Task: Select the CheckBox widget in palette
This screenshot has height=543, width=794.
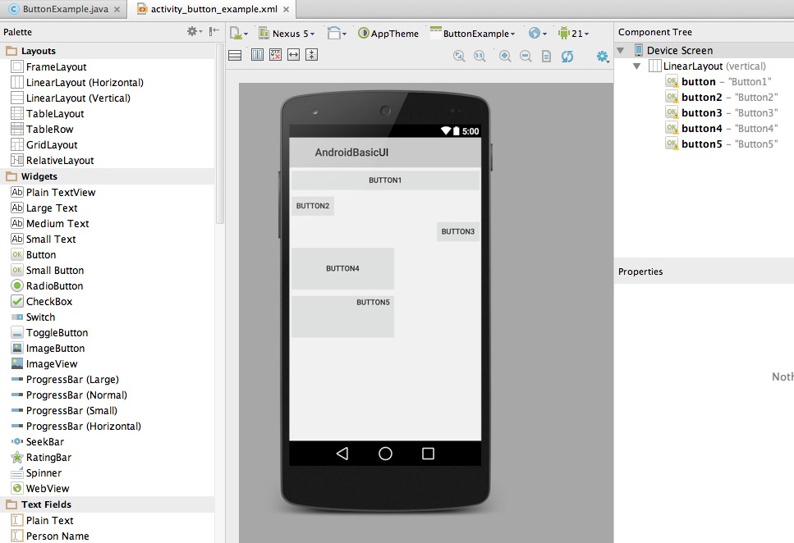Action: 48,302
